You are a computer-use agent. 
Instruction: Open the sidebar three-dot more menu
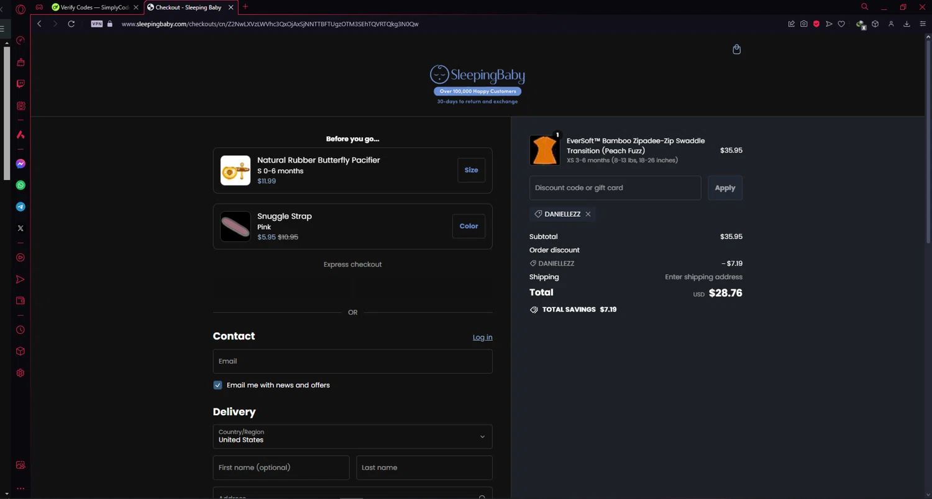21,489
